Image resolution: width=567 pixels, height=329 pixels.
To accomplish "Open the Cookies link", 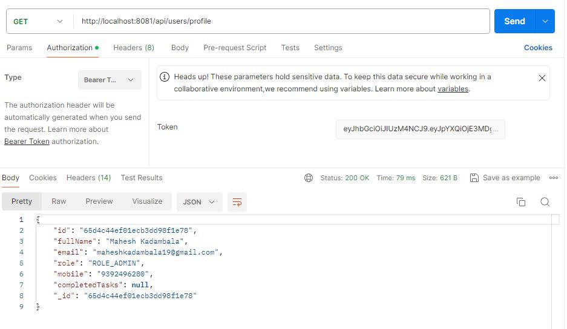I will (538, 48).
